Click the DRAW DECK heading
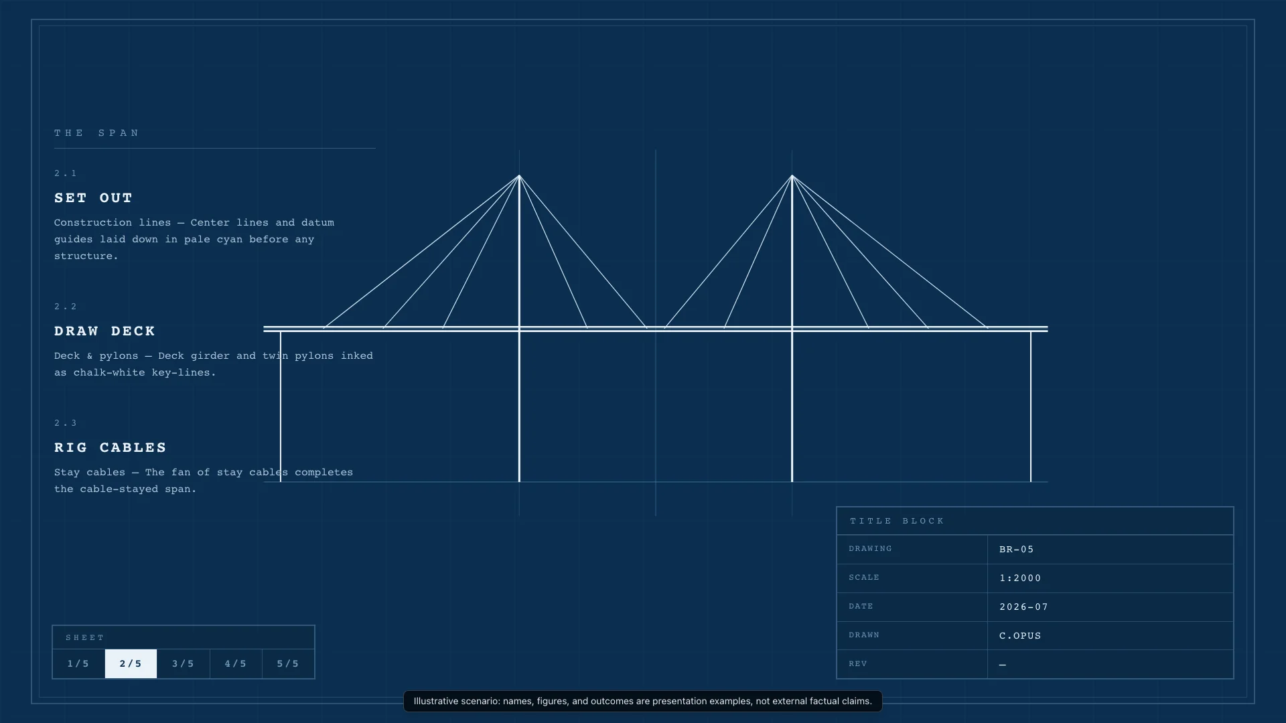Screen dimensions: 1286x723 click(104, 331)
